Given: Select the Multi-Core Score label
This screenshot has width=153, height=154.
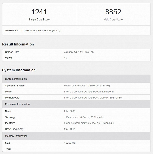Looking at the screenshot, I should pos(113,20).
